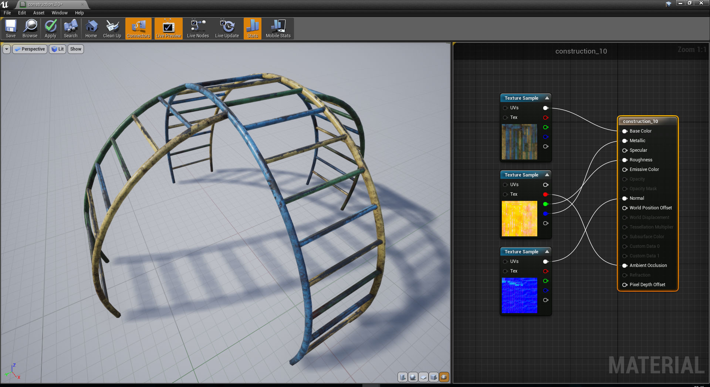Click green output pin of yellow texture node
Screen dimensions: 710x387
point(545,204)
